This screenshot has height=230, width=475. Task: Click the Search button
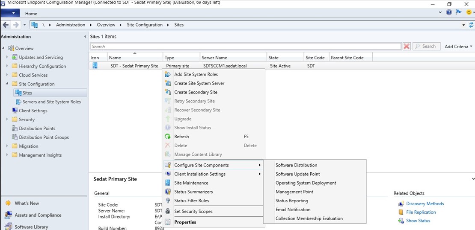click(425, 47)
